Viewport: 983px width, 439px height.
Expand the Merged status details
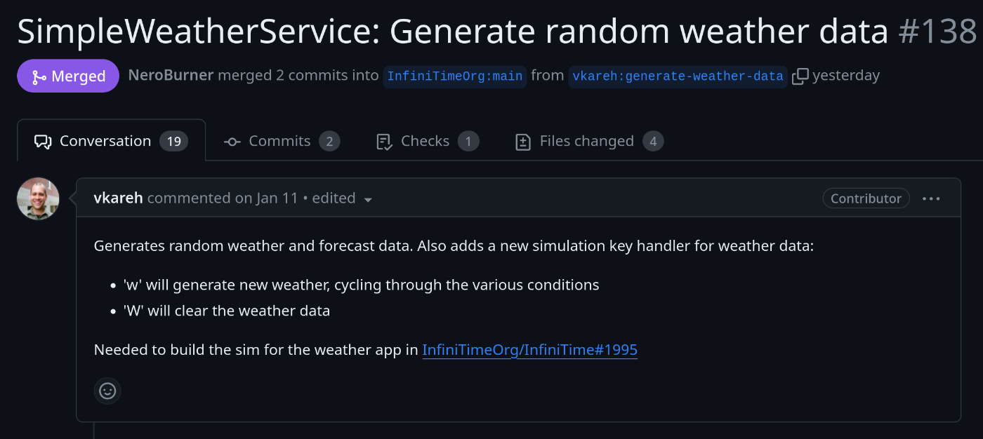[67, 75]
